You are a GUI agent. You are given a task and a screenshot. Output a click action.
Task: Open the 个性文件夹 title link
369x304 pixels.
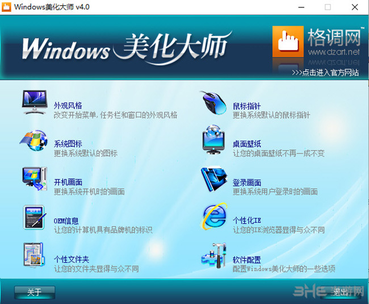(x=72, y=259)
